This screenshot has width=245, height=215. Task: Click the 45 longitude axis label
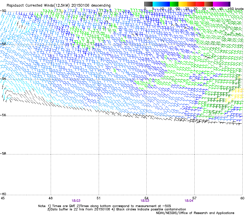pos(3,198)
